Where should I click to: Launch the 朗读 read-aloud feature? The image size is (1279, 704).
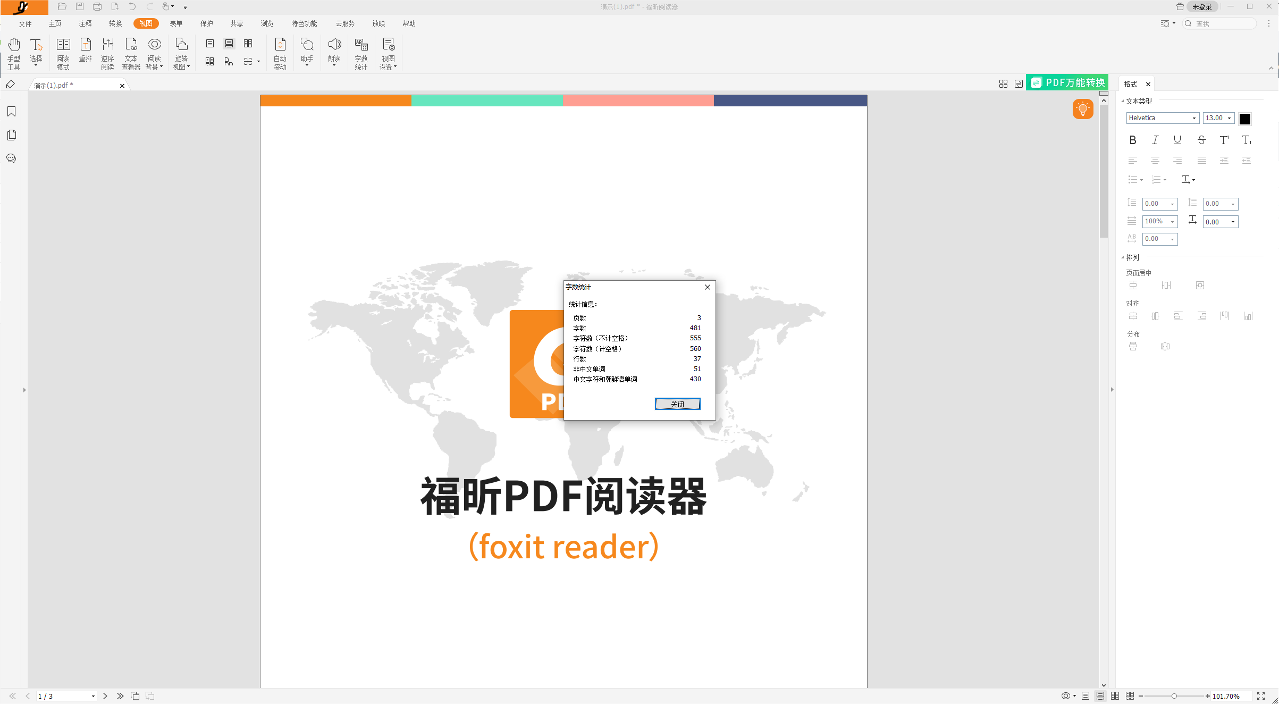click(x=334, y=52)
